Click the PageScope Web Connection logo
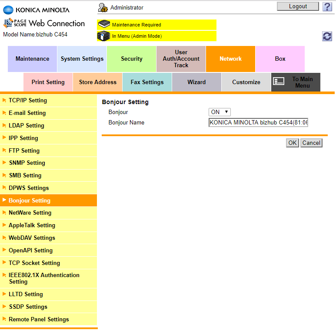The height and width of the screenshot is (330, 336). 44,23
